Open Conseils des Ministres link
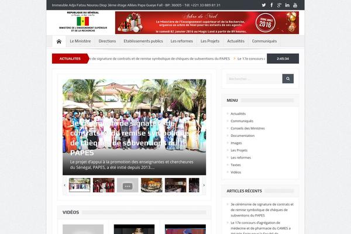351x234 pixels. tap(247, 128)
